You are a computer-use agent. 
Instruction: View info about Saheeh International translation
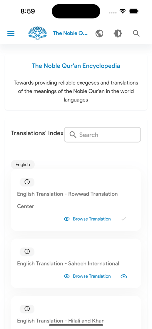(27, 251)
